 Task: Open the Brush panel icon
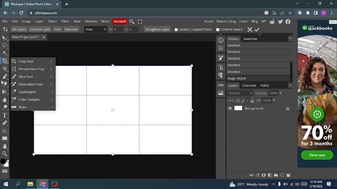coord(221,58)
